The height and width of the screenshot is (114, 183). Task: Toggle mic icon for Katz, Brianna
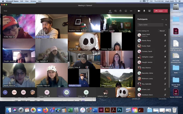(x=165, y=68)
